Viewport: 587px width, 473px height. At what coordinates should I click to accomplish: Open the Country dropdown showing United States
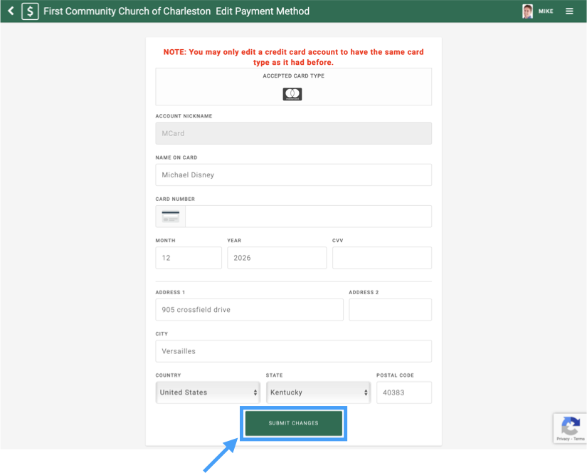(208, 393)
